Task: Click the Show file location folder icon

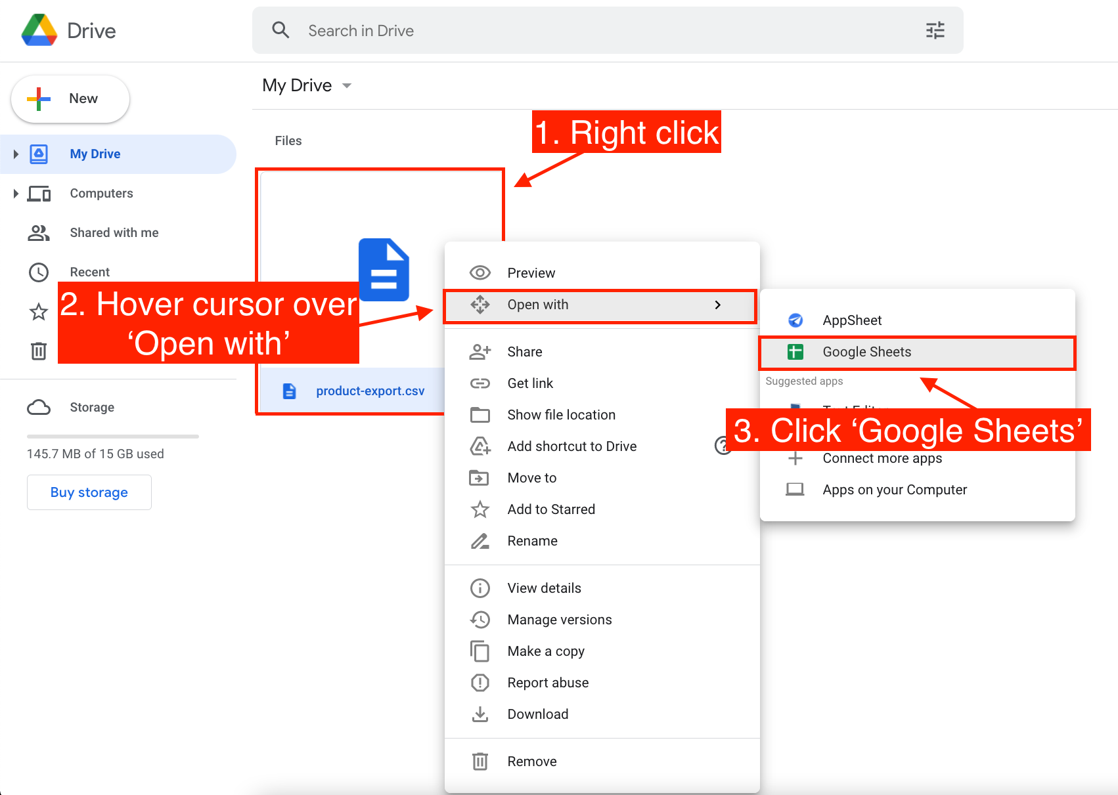Action: tap(480, 415)
